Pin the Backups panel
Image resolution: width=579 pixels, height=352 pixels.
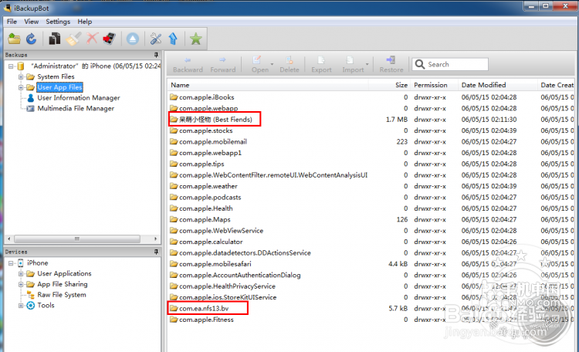click(x=156, y=55)
